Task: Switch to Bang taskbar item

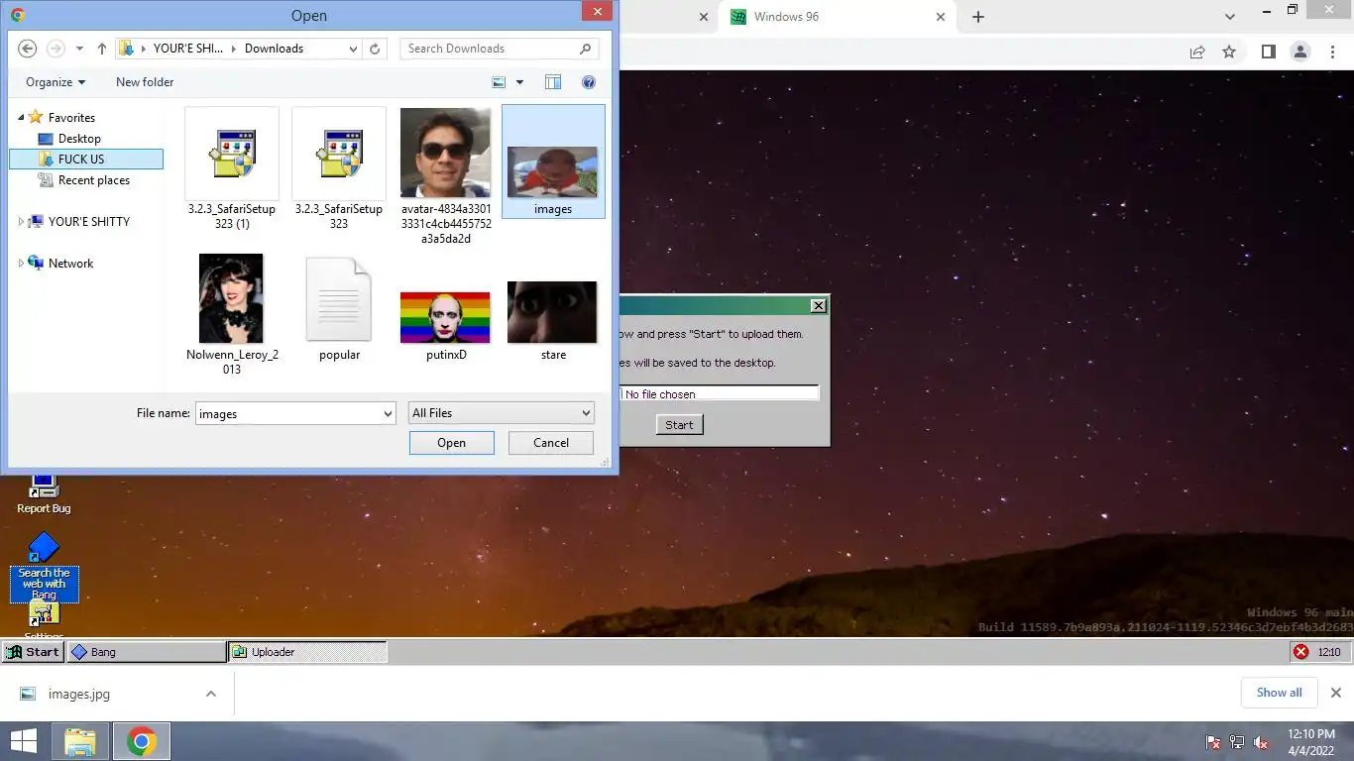Action: click(x=147, y=652)
